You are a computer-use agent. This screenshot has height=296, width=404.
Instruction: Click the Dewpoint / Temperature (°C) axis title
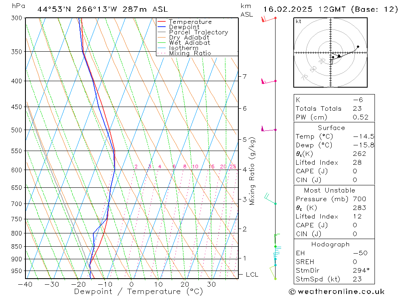click(x=139, y=292)
